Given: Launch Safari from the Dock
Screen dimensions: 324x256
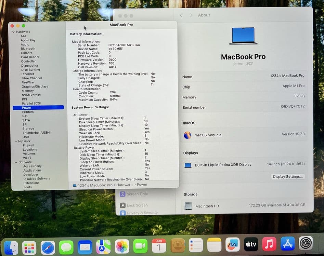Looking at the screenshot, I should click(48, 247).
